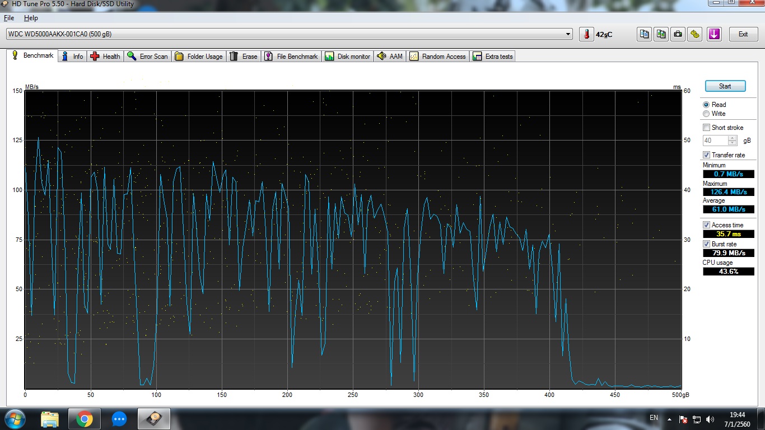The width and height of the screenshot is (765, 430).
Task: Increase short stroke value with up arrow
Action: pos(732,138)
